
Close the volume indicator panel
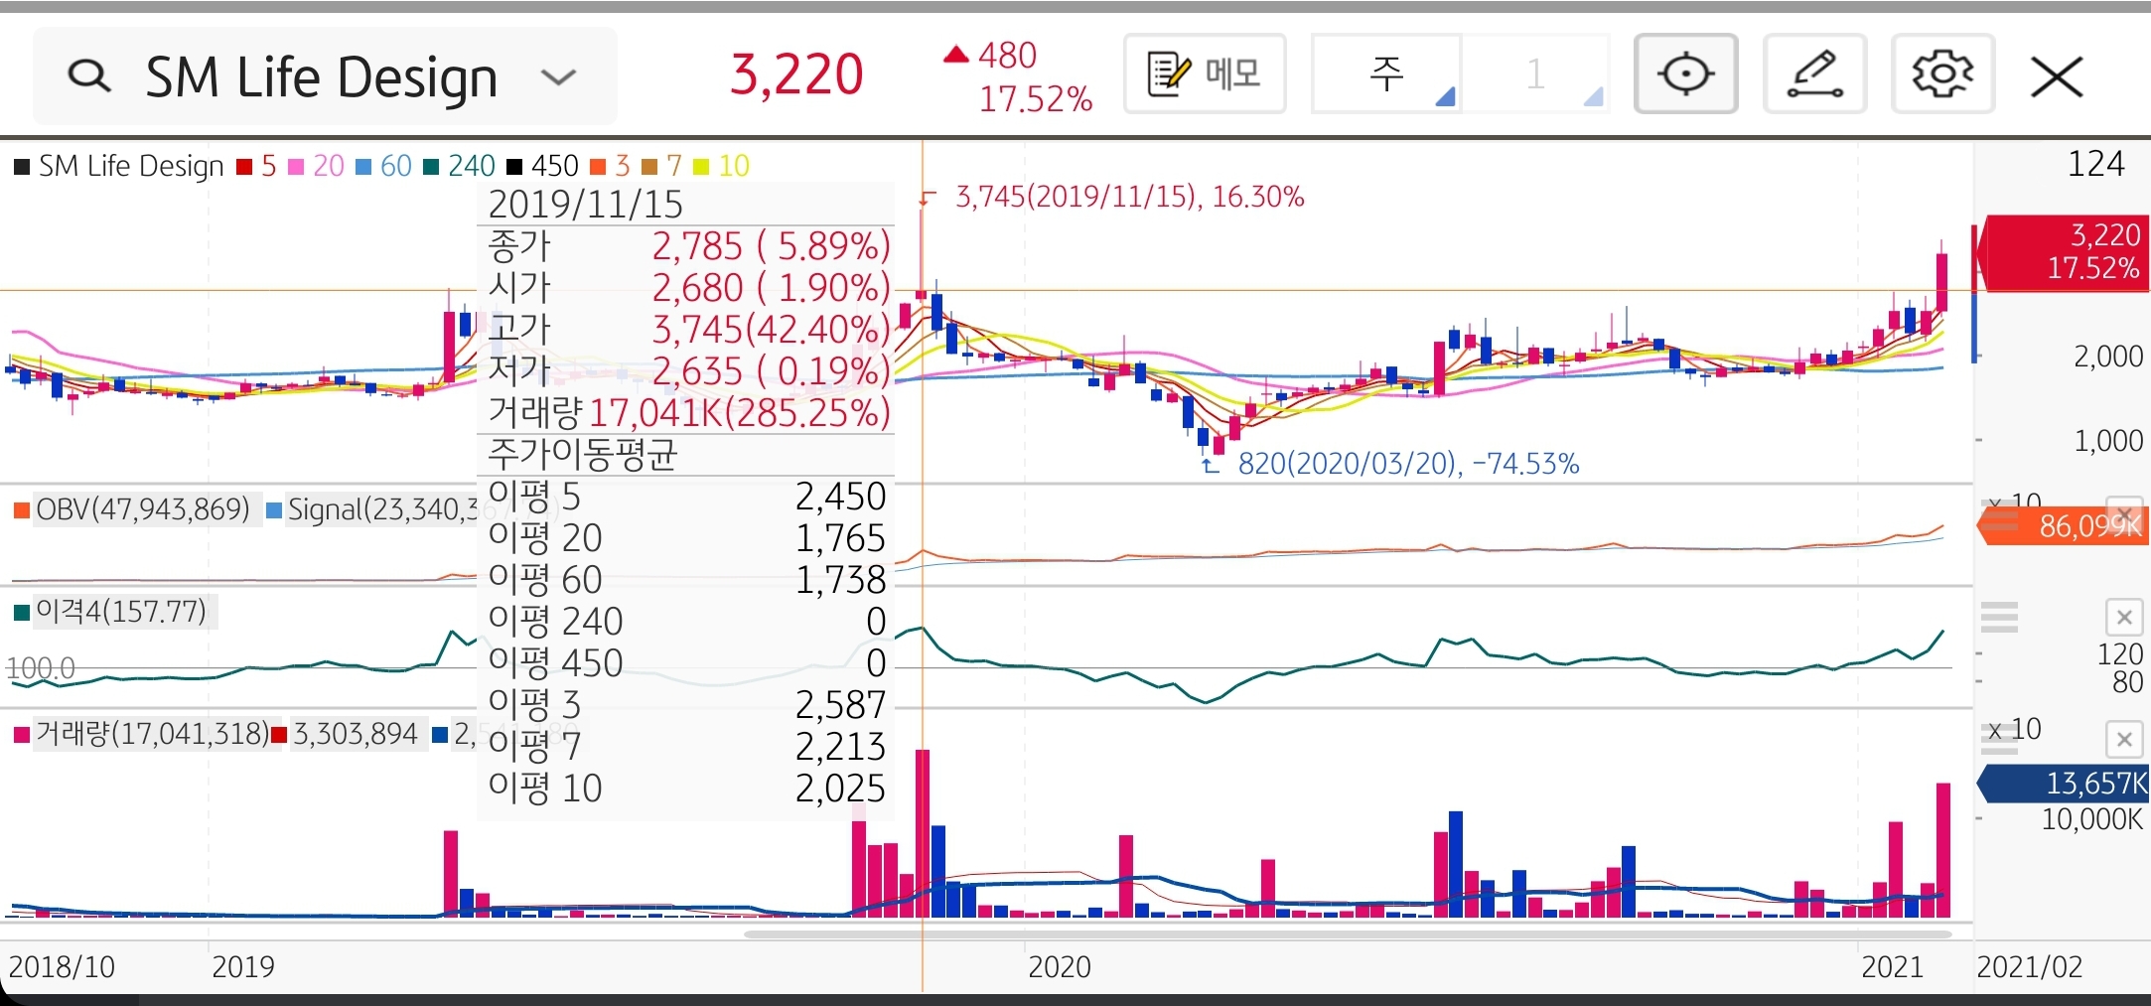point(2124,739)
